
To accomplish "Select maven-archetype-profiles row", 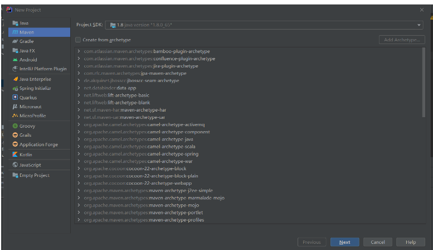I will pyautogui.click(x=248, y=220).
